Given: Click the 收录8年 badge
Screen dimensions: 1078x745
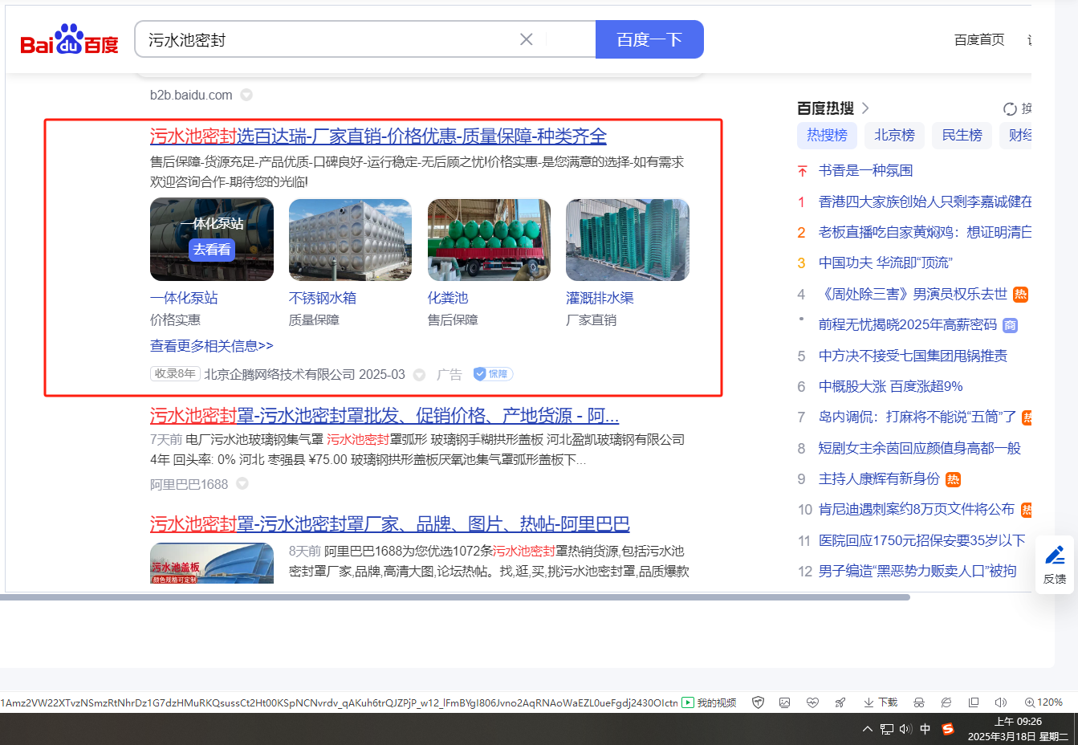Looking at the screenshot, I should click(x=174, y=374).
